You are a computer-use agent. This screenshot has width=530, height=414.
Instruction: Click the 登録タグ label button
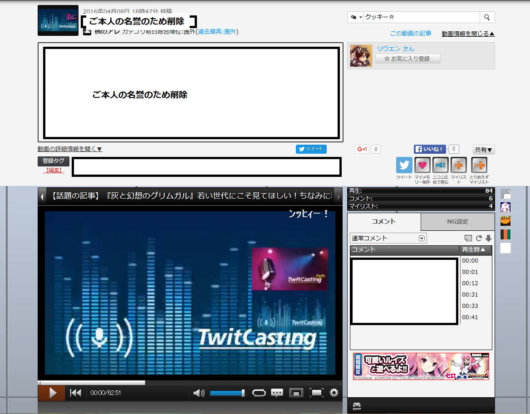click(x=54, y=161)
